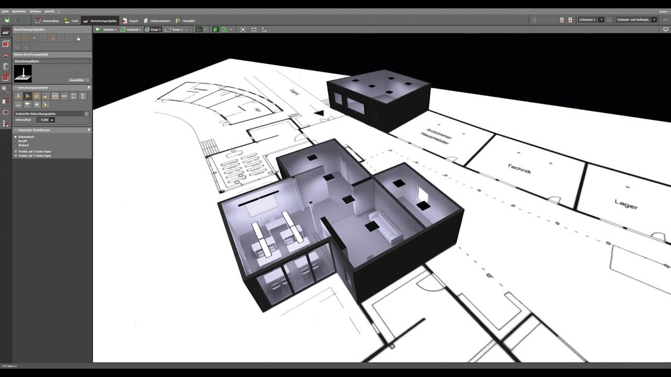Select the Hersteller manufacturer catalog icon
The image size is (671, 377).
click(185, 20)
